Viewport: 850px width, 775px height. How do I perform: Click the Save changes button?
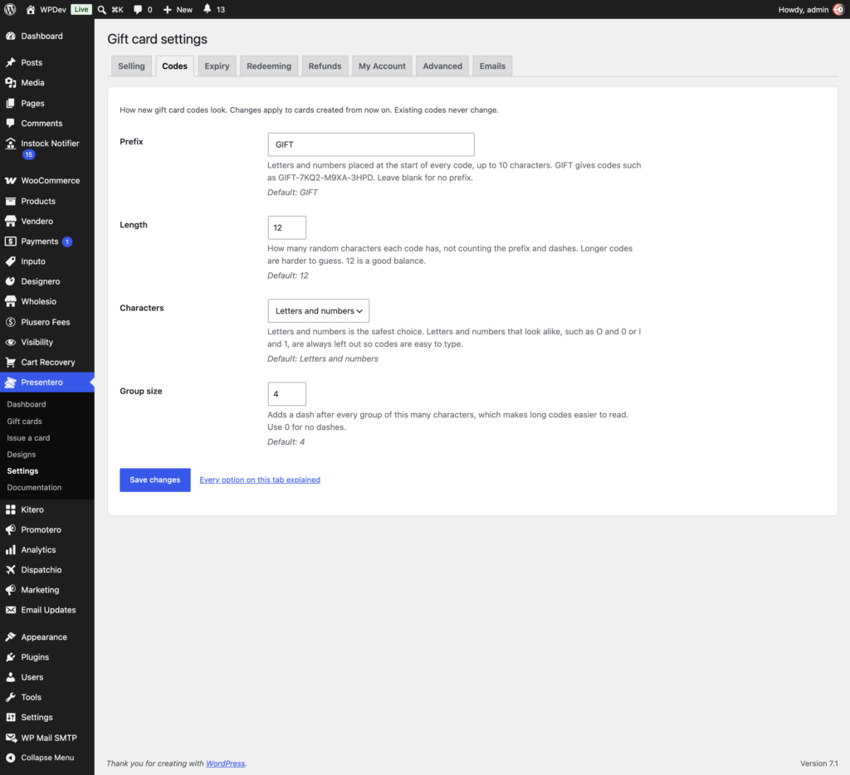click(155, 480)
